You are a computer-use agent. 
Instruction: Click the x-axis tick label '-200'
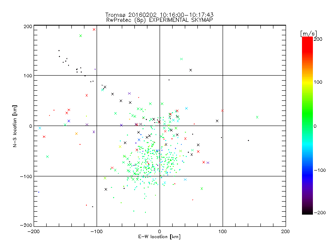[x=34, y=231]
